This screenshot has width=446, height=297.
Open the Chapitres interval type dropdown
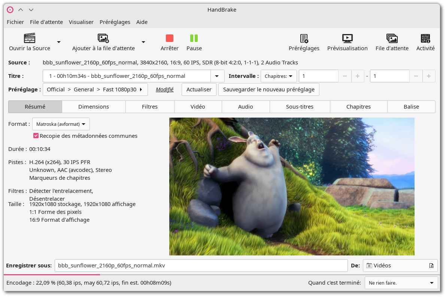click(279, 76)
